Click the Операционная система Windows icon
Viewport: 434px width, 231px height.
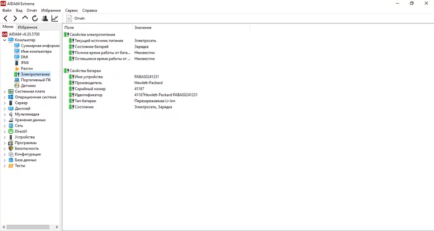pos(11,97)
